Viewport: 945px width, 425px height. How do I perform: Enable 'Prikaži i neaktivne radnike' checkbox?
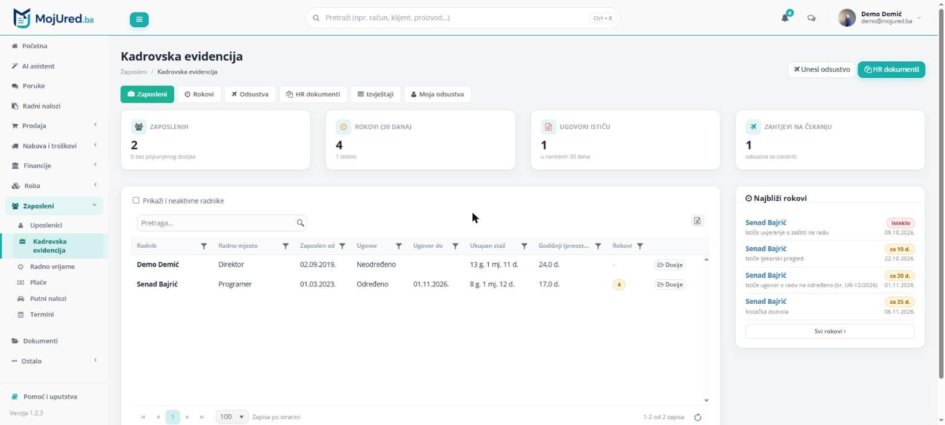pyautogui.click(x=136, y=200)
